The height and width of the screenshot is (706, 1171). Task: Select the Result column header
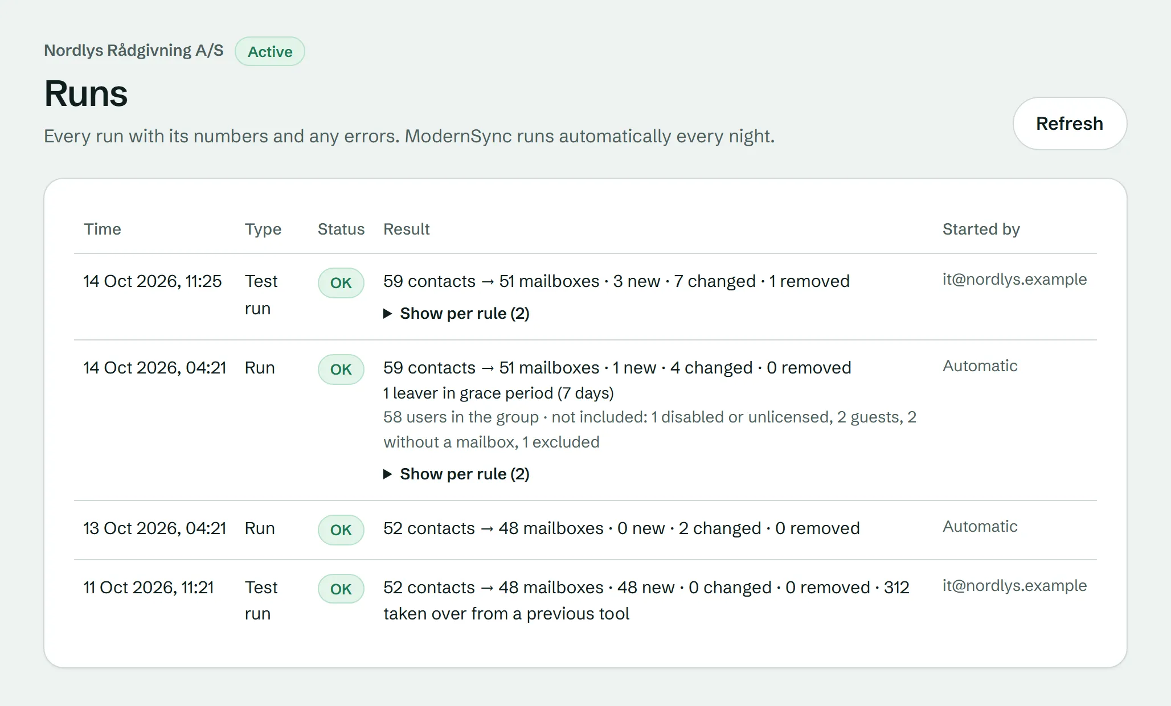click(407, 229)
